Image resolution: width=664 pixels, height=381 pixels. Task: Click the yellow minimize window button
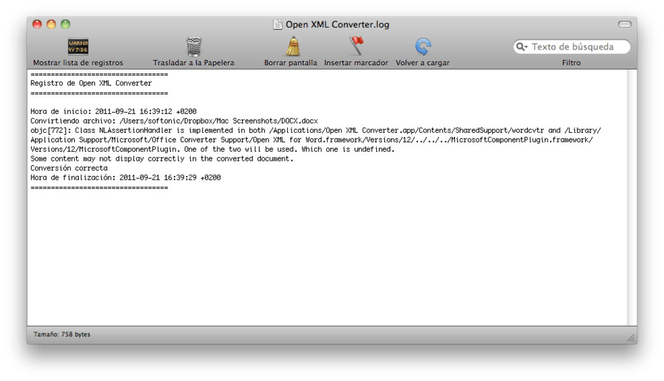click(x=51, y=24)
